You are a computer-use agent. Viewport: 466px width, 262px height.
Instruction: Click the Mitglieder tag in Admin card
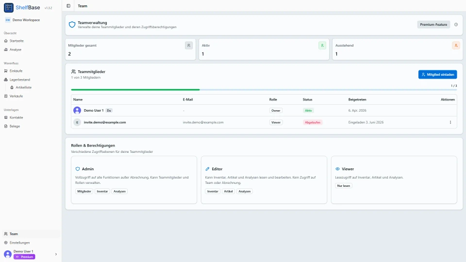(84, 192)
